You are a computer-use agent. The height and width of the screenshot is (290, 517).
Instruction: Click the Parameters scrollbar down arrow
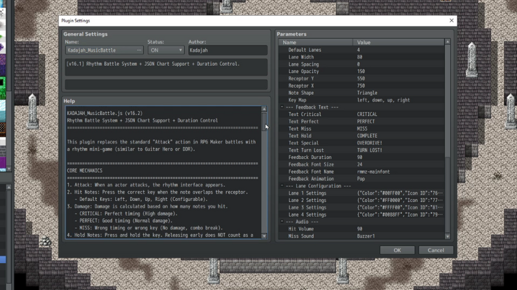pos(447,236)
